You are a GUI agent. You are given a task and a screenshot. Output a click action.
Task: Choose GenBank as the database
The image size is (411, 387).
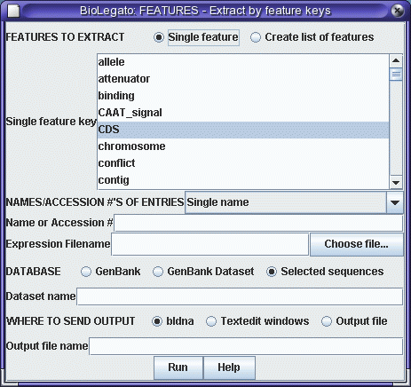86,272
